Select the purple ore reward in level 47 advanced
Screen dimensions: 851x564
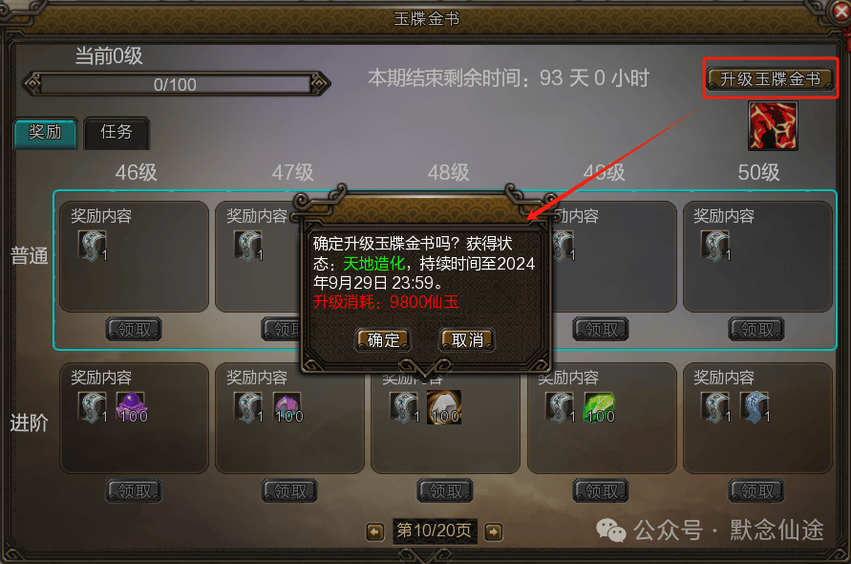click(x=287, y=407)
